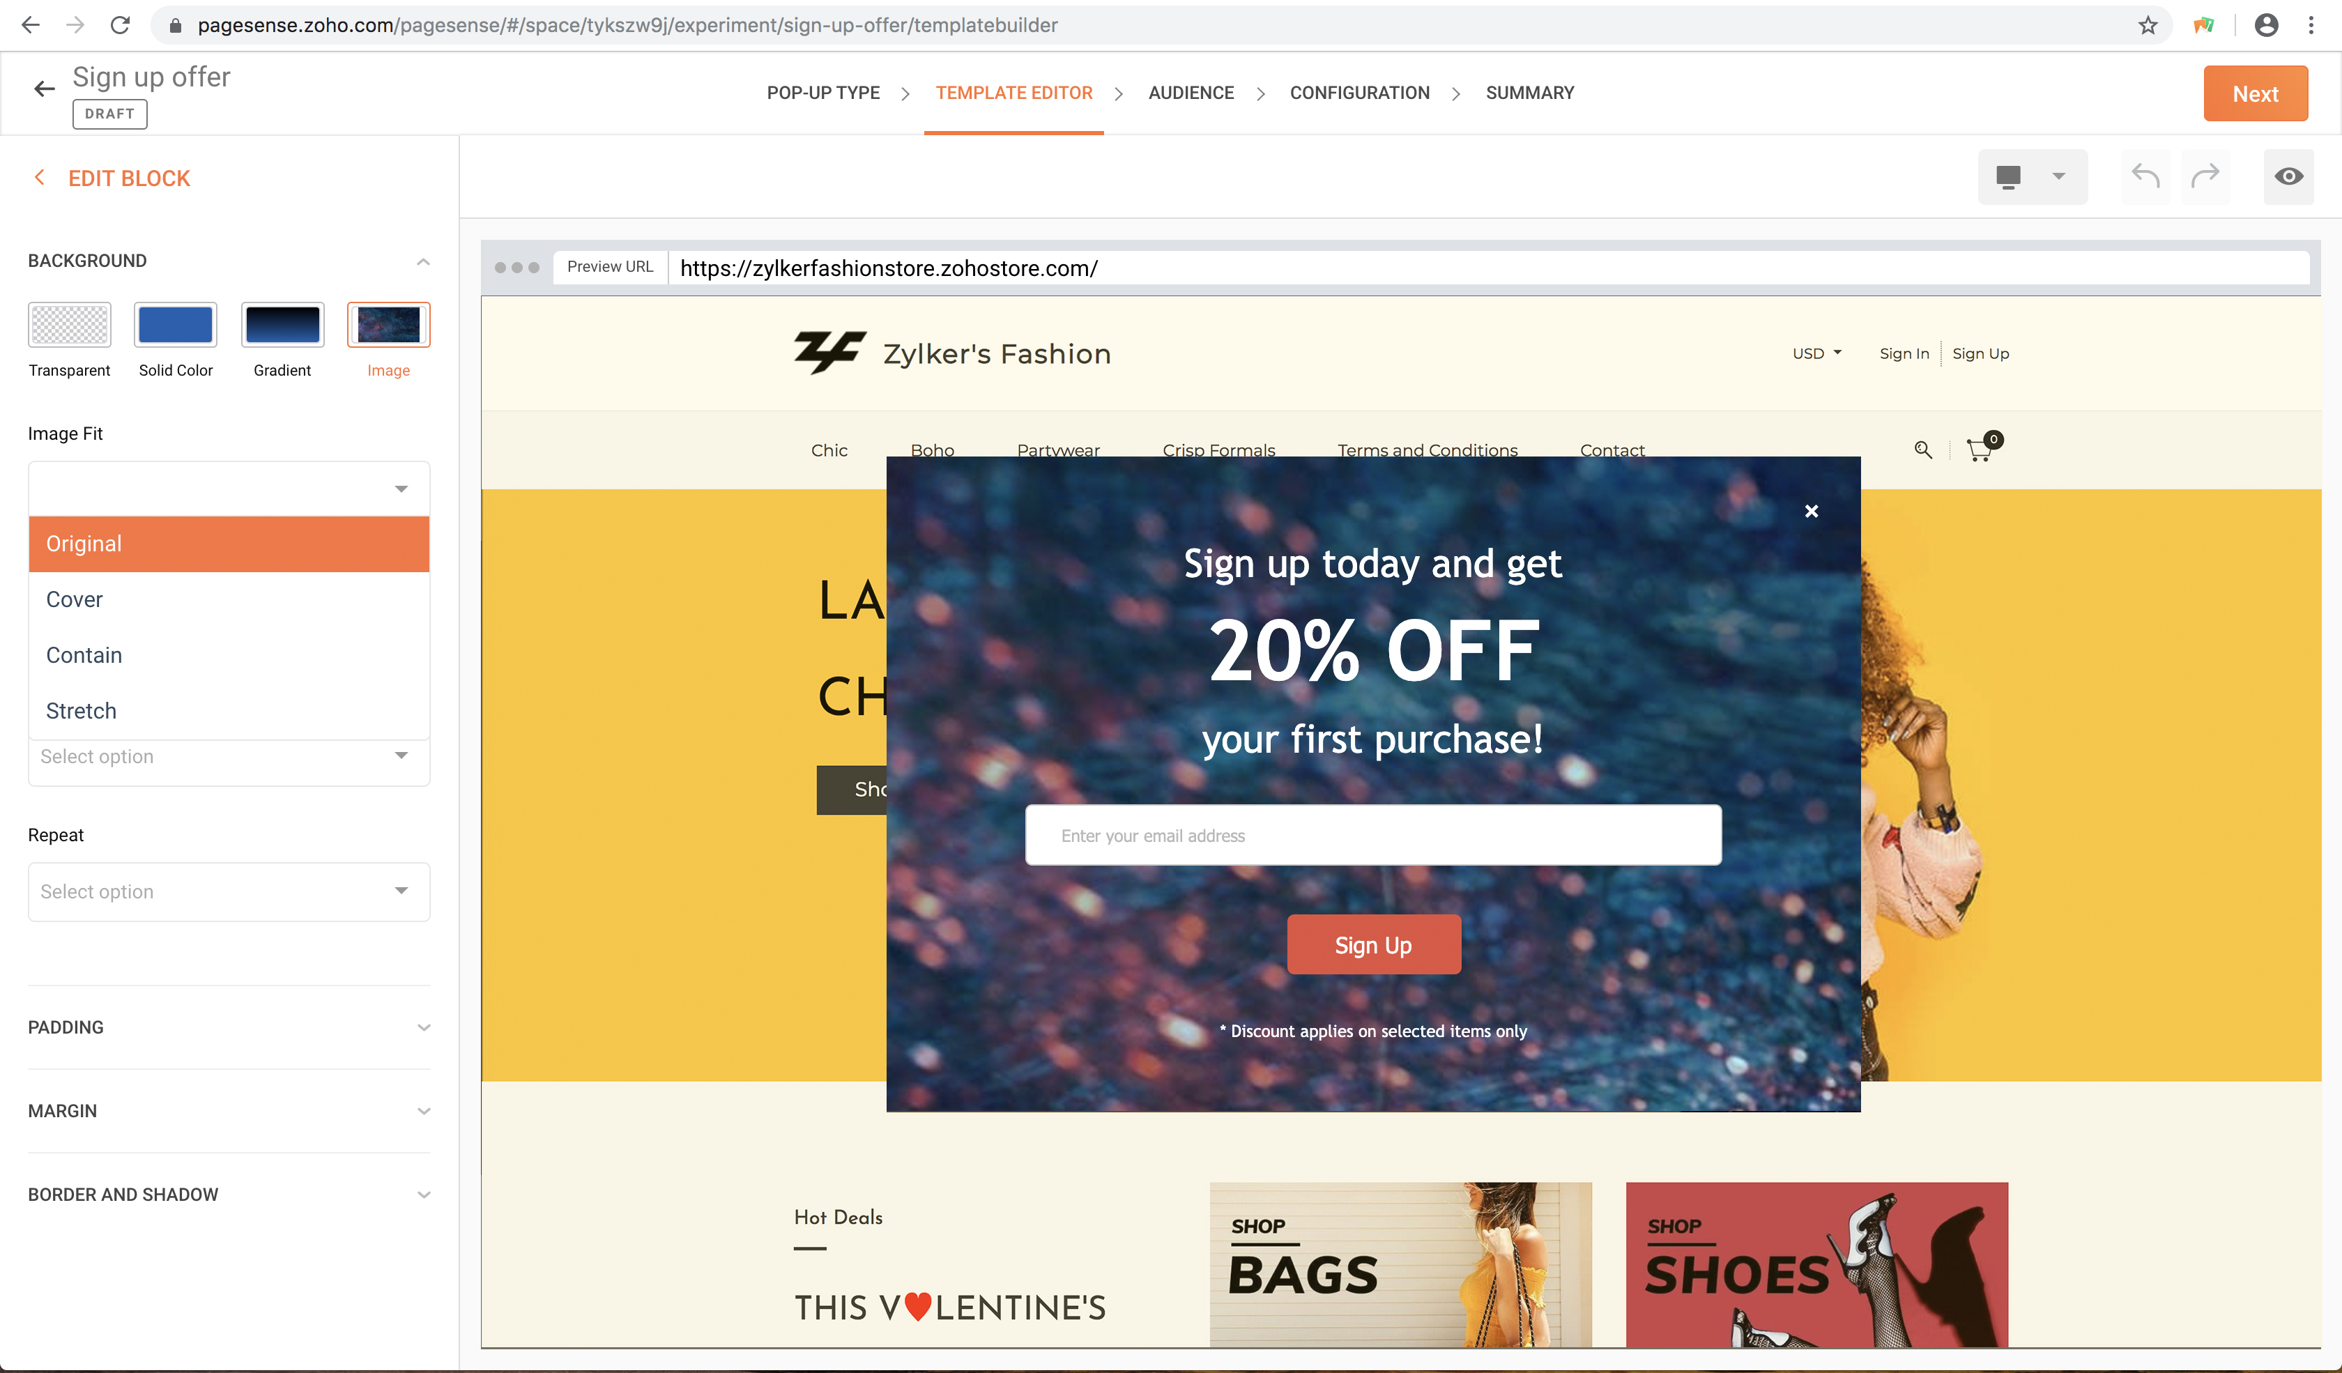Viewport: 2342px width, 1373px height.
Task: Open preview with the eye icon
Action: pyautogui.click(x=2288, y=176)
